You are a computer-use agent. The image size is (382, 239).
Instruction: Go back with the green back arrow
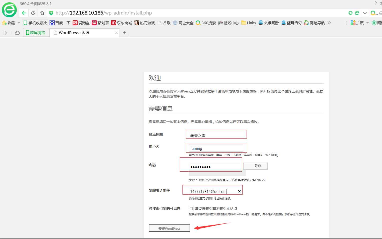(x=24, y=13)
